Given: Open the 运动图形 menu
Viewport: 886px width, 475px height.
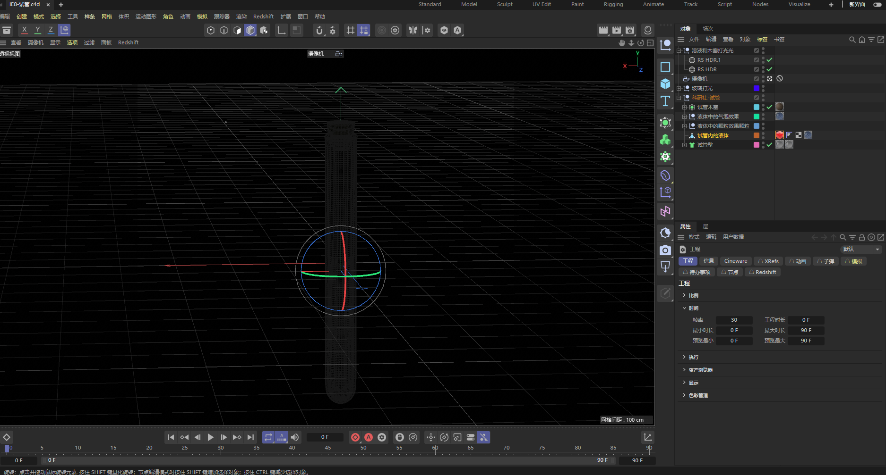Looking at the screenshot, I should [146, 17].
